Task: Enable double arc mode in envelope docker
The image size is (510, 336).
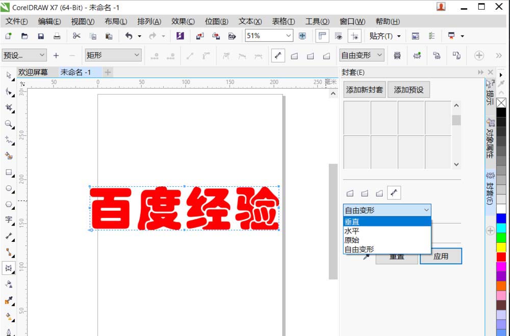Action: (379, 193)
